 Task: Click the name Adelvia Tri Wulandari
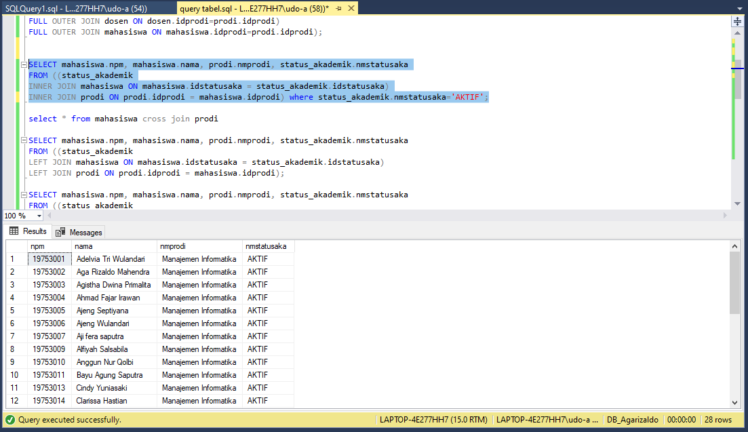[x=111, y=259]
